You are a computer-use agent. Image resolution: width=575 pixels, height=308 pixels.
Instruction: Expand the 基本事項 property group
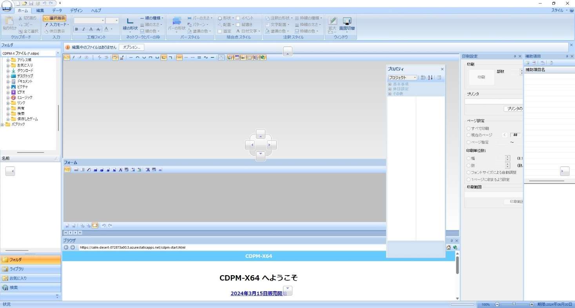coord(390,84)
